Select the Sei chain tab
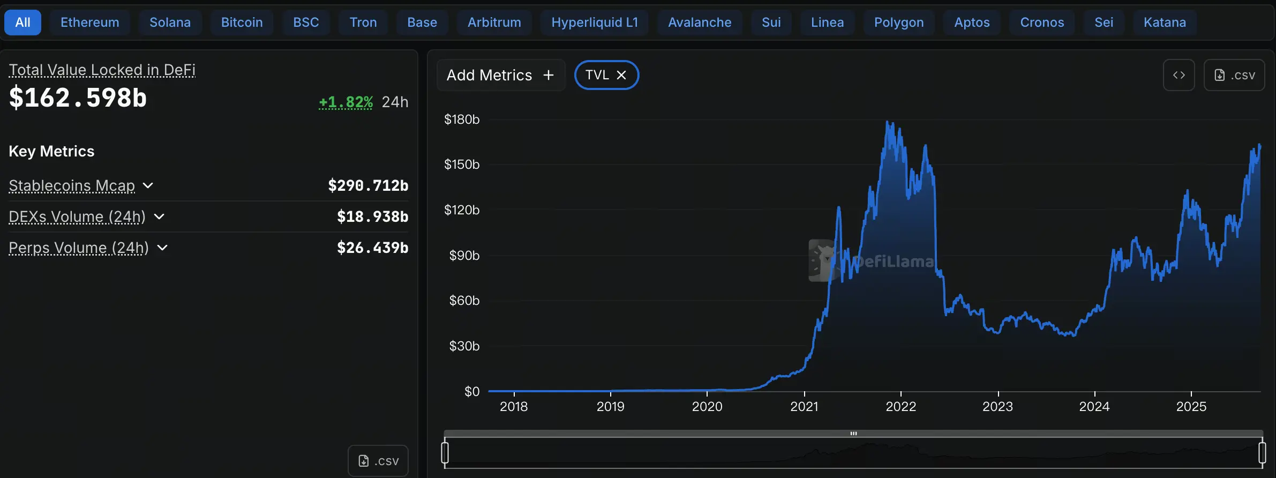The width and height of the screenshot is (1276, 478). pyautogui.click(x=1104, y=23)
